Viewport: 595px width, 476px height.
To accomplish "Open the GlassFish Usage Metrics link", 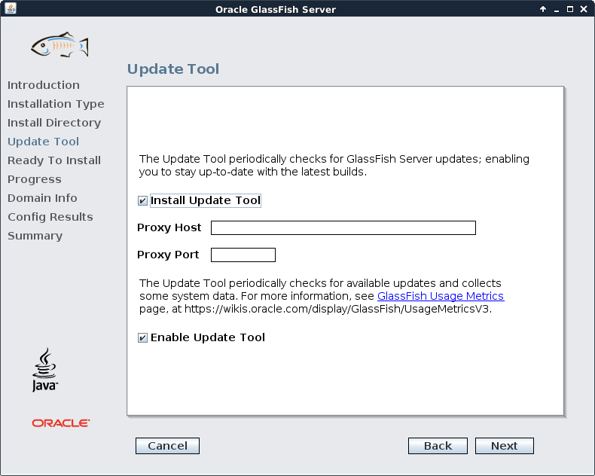I will pyautogui.click(x=441, y=296).
